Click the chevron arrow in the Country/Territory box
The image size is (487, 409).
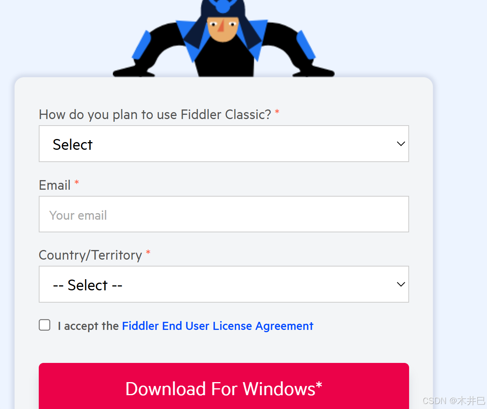[x=401, y=284]
